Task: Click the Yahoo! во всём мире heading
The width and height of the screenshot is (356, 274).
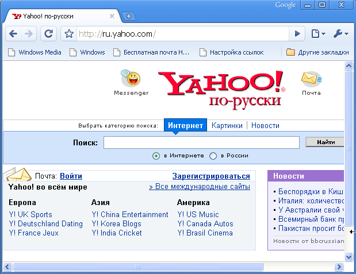Action: (x=48, y=187)
